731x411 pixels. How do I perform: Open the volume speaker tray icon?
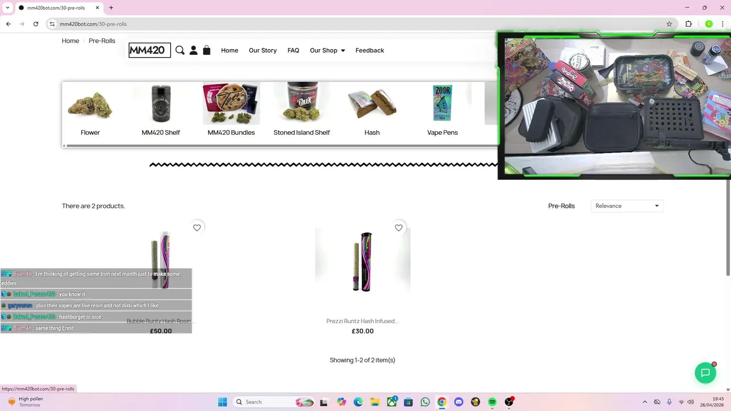pos(690,402)
